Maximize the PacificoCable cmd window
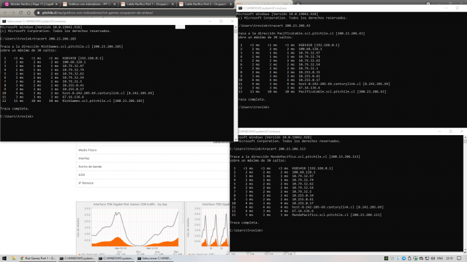467x262 pixels. click(x=457, y=8)
